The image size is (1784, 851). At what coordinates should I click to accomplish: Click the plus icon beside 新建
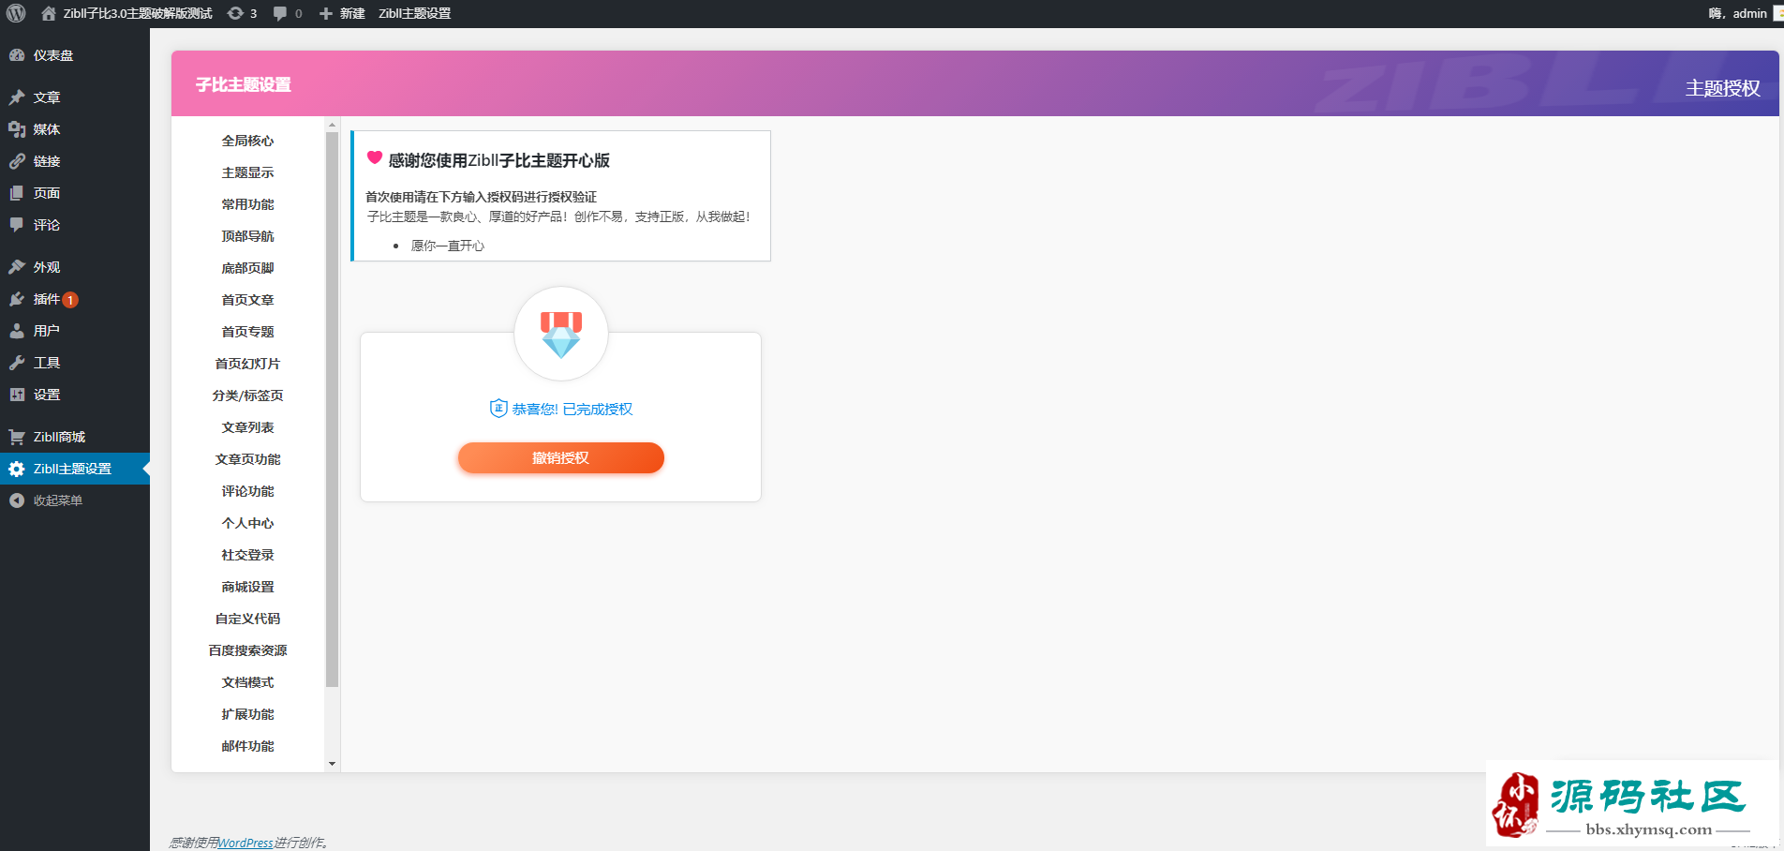coord(326,13)
